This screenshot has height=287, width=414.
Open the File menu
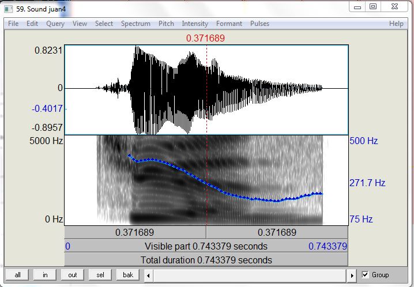tap(13, 24)
